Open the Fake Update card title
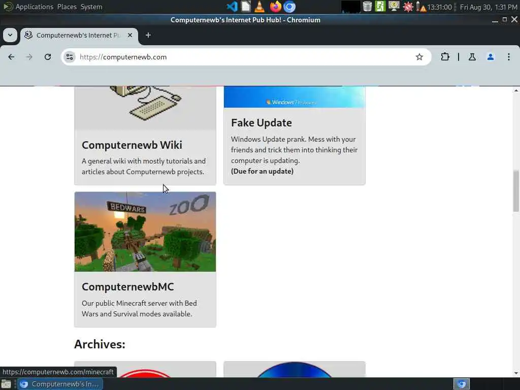 point(262,123)
